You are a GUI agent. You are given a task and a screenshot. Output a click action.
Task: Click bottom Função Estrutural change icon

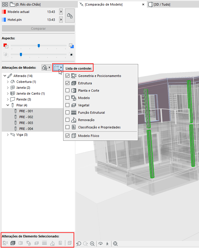coord(44,243)
